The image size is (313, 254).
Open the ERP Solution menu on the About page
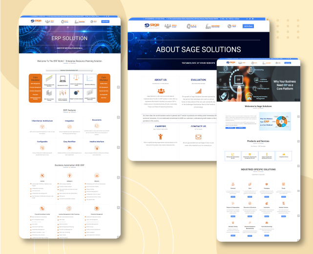[x=191, y=26]
